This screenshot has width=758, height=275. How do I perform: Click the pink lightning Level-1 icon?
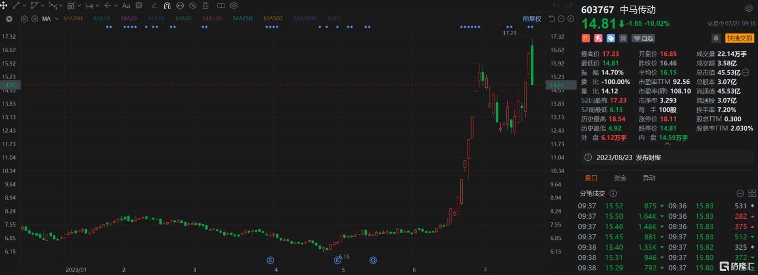[x=598, y=38]
